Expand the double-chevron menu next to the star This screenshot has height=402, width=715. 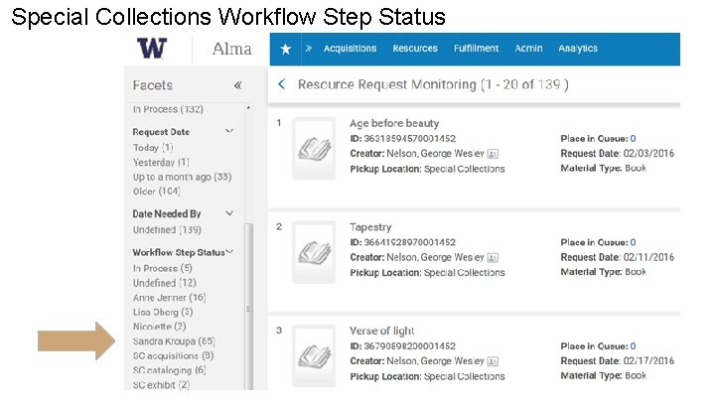tap(308, 49)
